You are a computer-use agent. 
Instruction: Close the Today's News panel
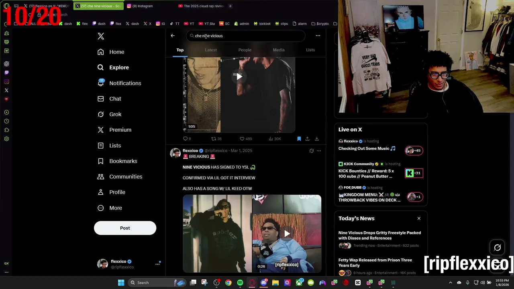click(419, 218)
